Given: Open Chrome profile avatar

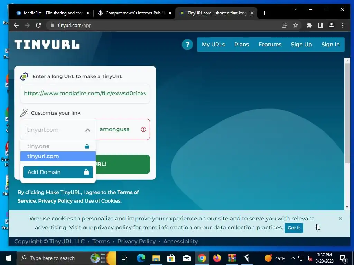Looking at the screenshot, I should pos(332,25).
